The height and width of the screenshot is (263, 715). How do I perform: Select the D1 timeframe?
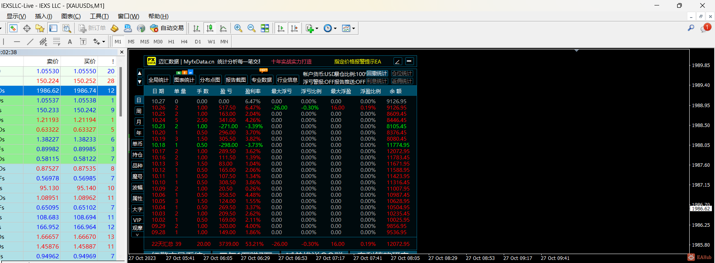pyautogui.click(x=198, y=42)
